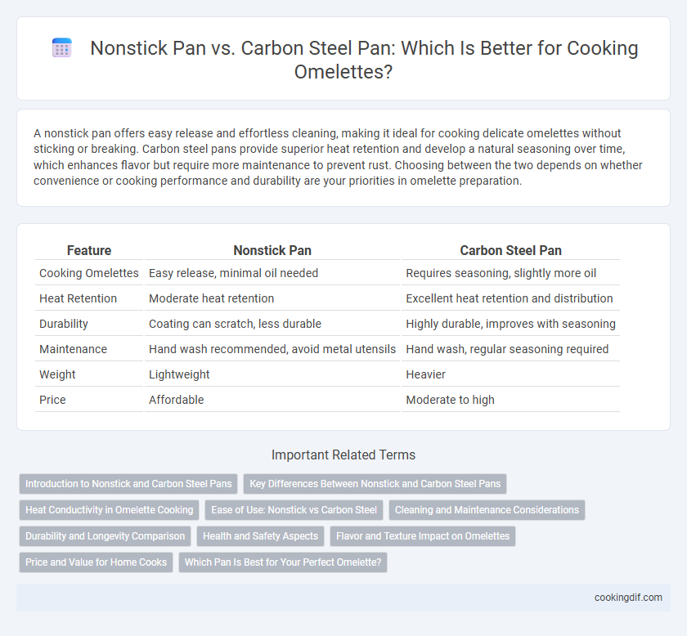Click 'Excellent heat retention and distribution' cell
The height and width of the screenshot is (636, 687).
point(509,298)
